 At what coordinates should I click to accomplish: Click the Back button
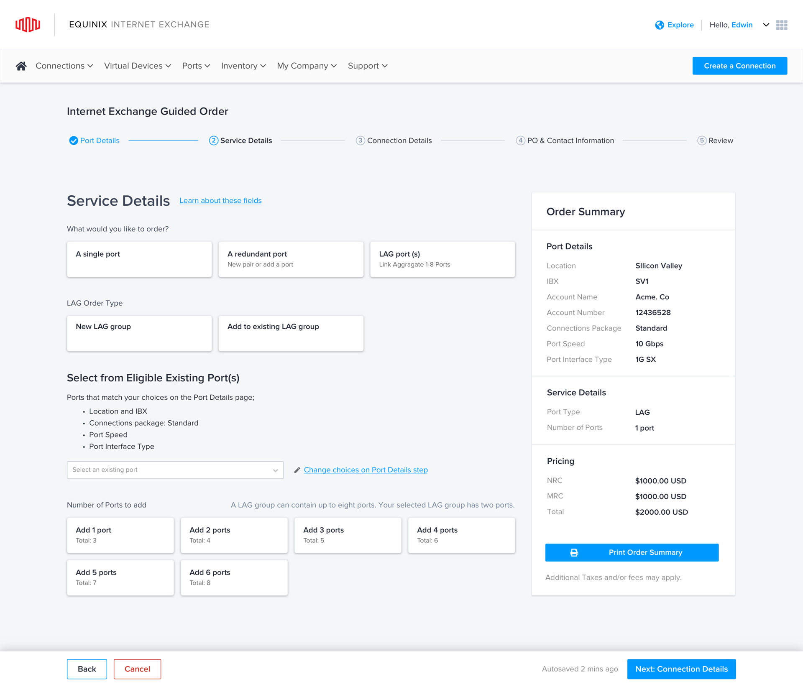coord(87,669)
